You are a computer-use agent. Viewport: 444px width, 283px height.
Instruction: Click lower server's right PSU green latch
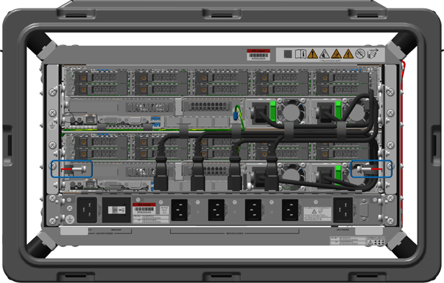pyautogui.click(x=337, y=176)
